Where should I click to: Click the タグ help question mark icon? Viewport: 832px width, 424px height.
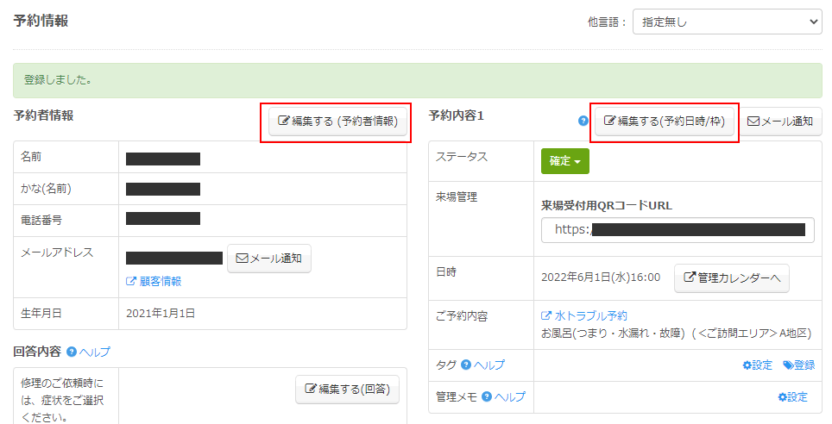[x=466, y=365]
